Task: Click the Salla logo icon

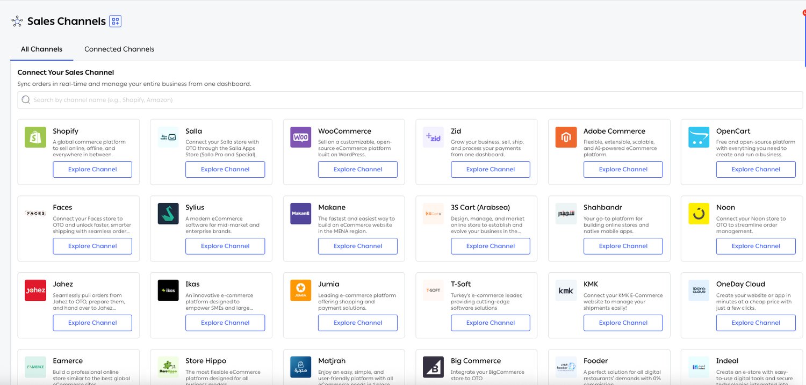Action: pos(168,137)
